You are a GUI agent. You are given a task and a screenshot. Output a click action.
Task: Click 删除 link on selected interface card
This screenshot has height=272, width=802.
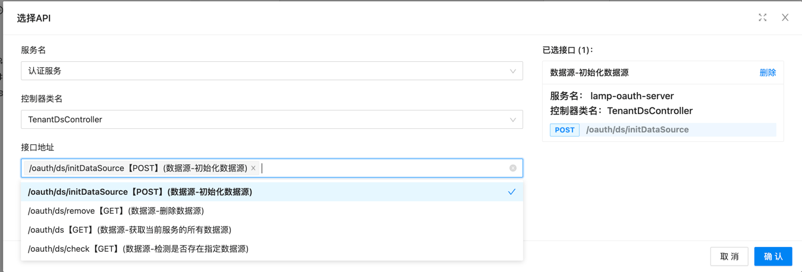click(x=768, y=72)
